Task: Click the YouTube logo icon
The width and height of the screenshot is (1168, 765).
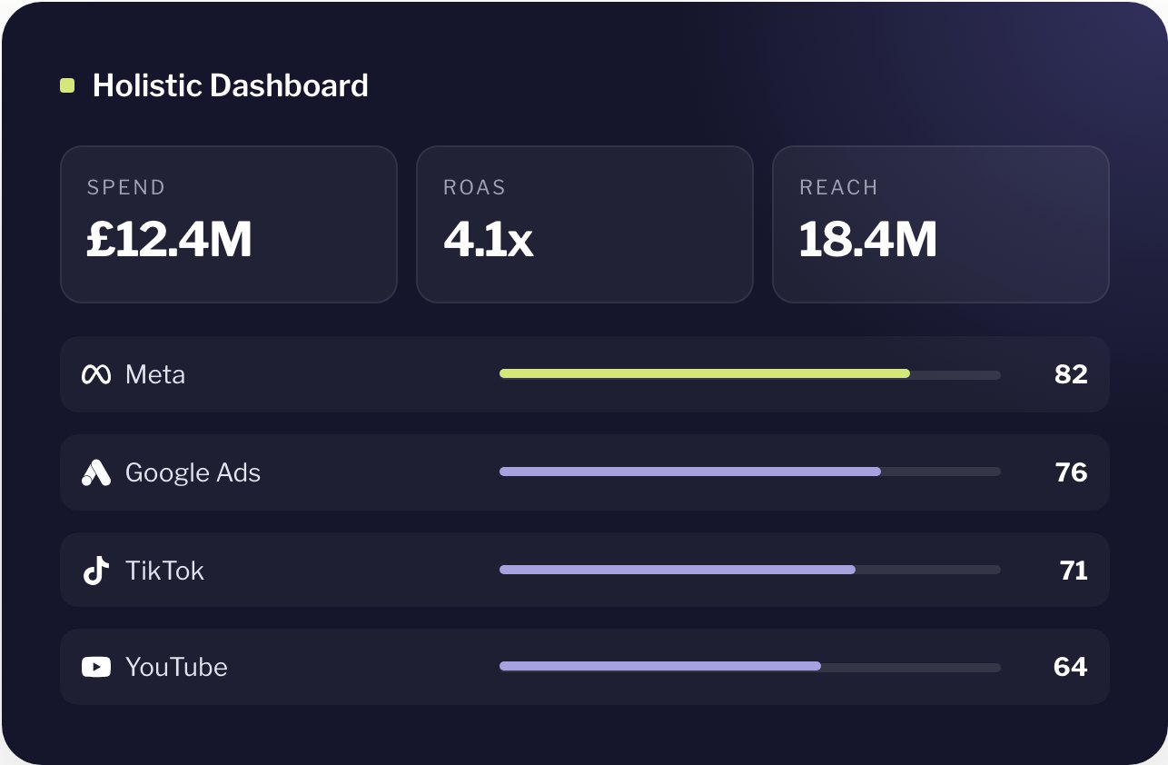Action: pos(96,667)
